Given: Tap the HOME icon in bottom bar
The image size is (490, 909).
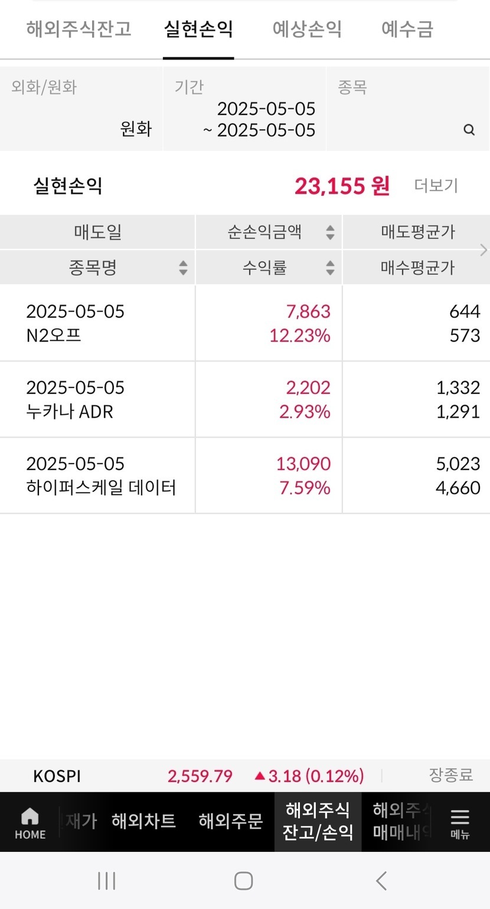Looking at the screenshot, I should [30, 822].
